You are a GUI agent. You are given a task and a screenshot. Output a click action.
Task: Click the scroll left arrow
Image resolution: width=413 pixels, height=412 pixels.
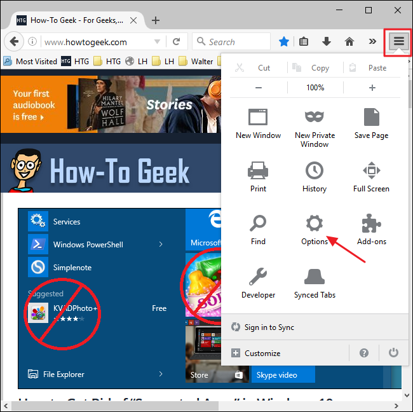click(6, 406)
